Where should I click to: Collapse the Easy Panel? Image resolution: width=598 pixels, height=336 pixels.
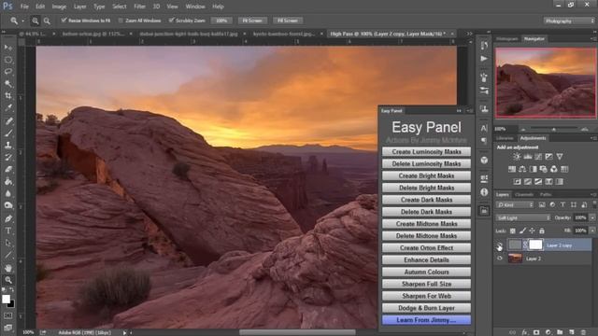[x=459, y=111]
